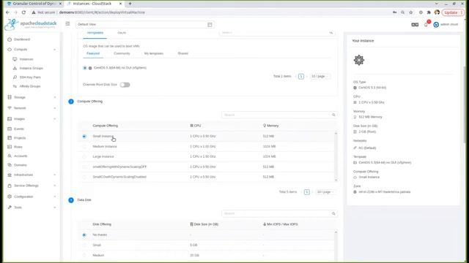Open the Events sidebar item

pos(18,129)
